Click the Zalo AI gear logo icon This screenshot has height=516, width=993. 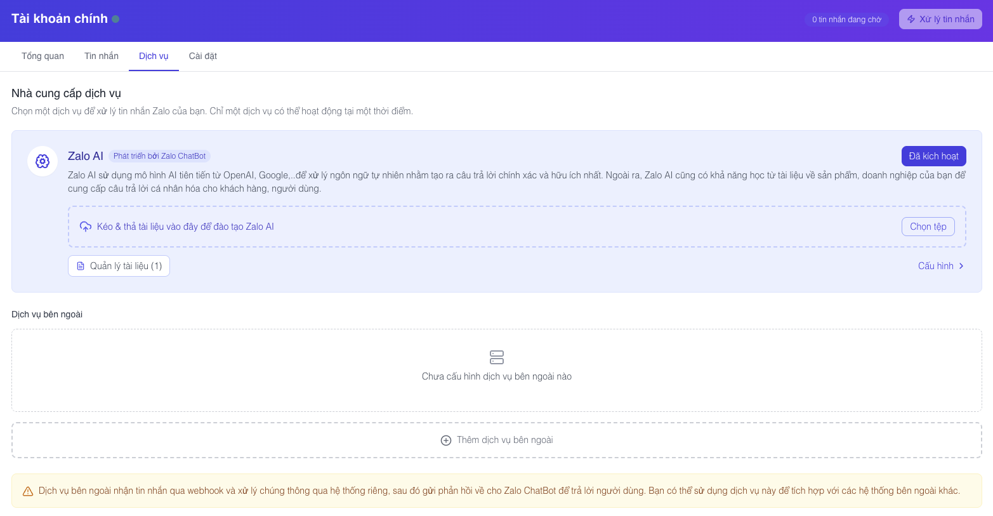[x=43, y=161]
